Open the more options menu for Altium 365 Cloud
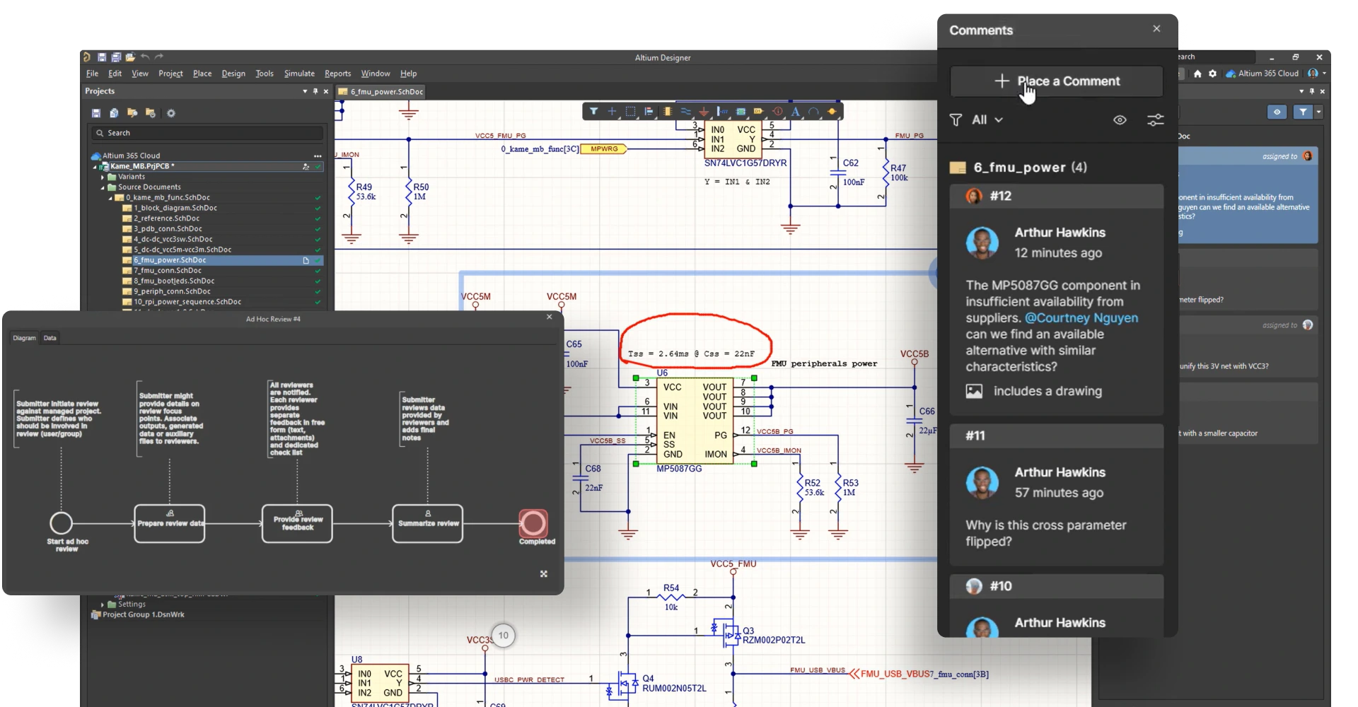 click(318, 156)
